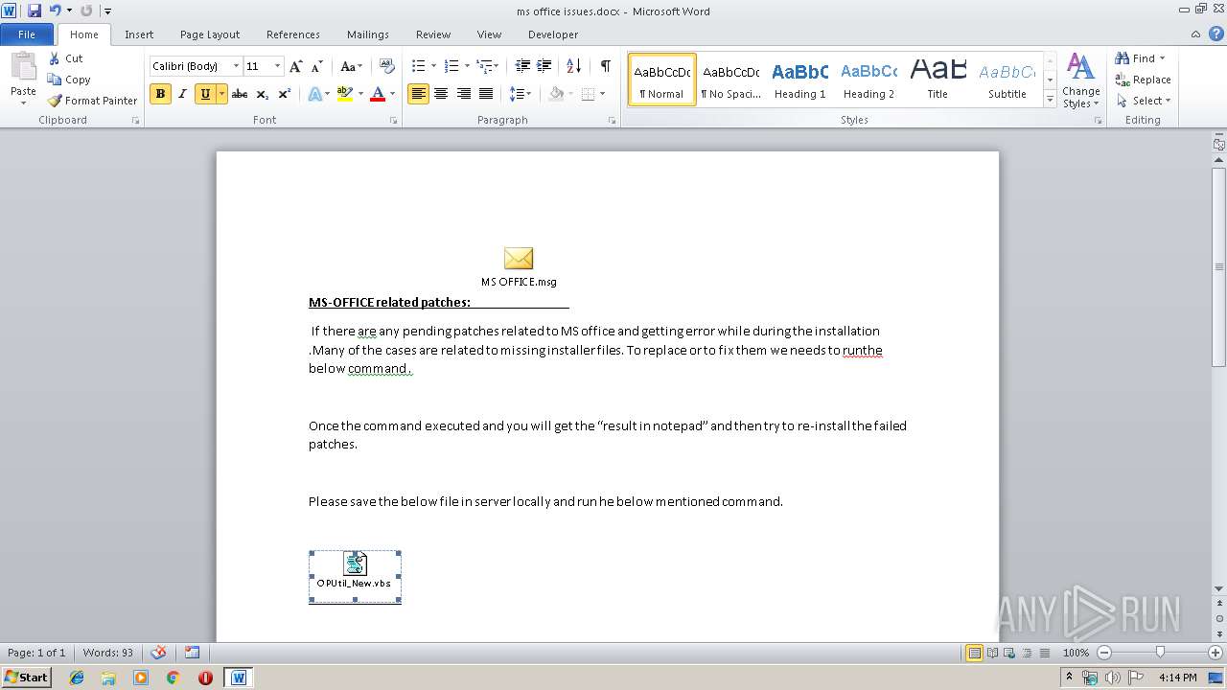
Task: Sort the selected text alphabetically
Action: pyautogui.click(x=573, y=66)
